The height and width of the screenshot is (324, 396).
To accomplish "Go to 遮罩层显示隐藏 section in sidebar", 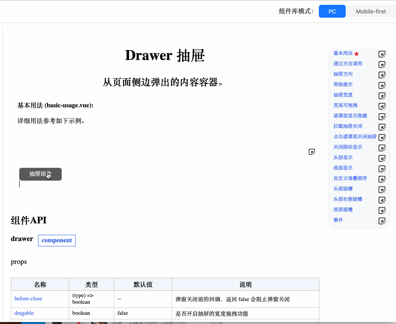I will pos(350,116).
